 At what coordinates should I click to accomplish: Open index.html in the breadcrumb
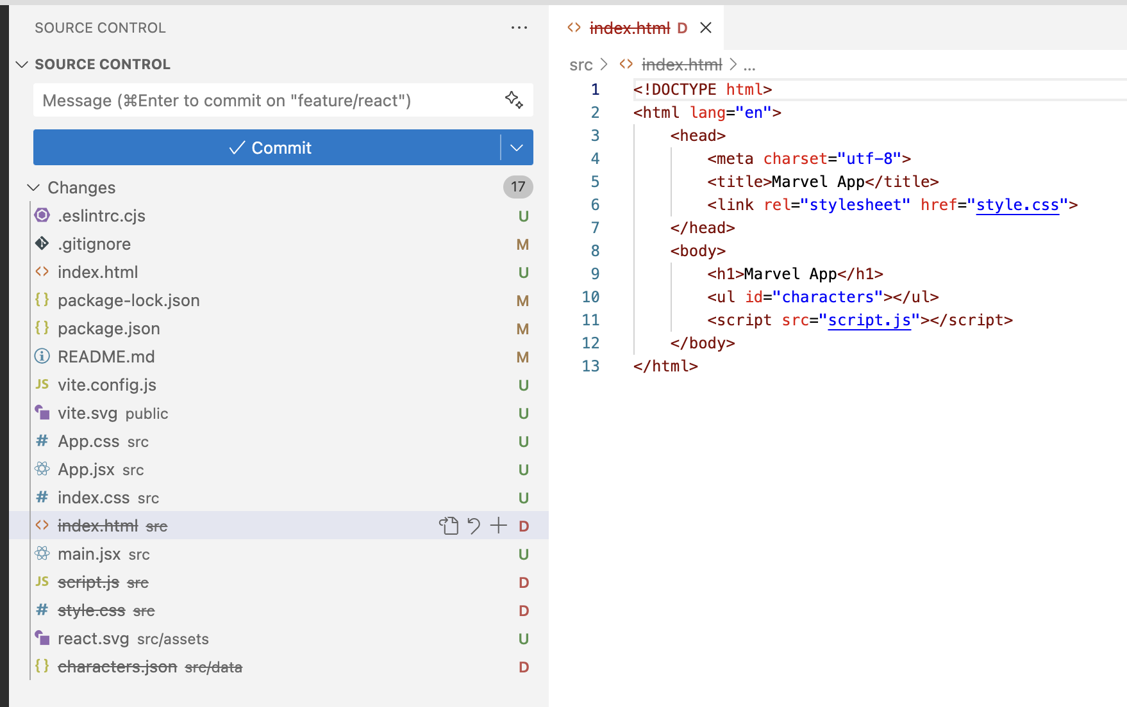pos(681,65)
